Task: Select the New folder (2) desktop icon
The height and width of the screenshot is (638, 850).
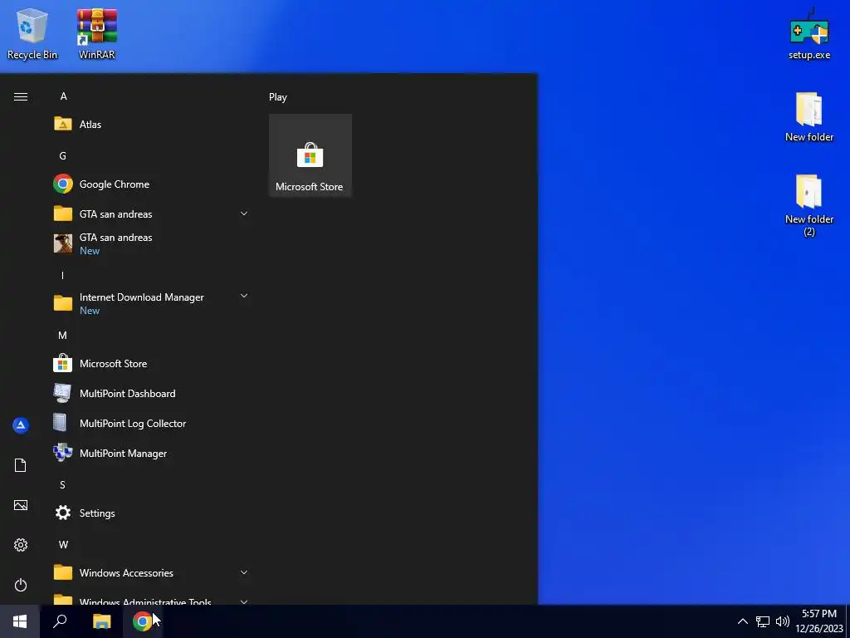Action: (x=808, y=205)
